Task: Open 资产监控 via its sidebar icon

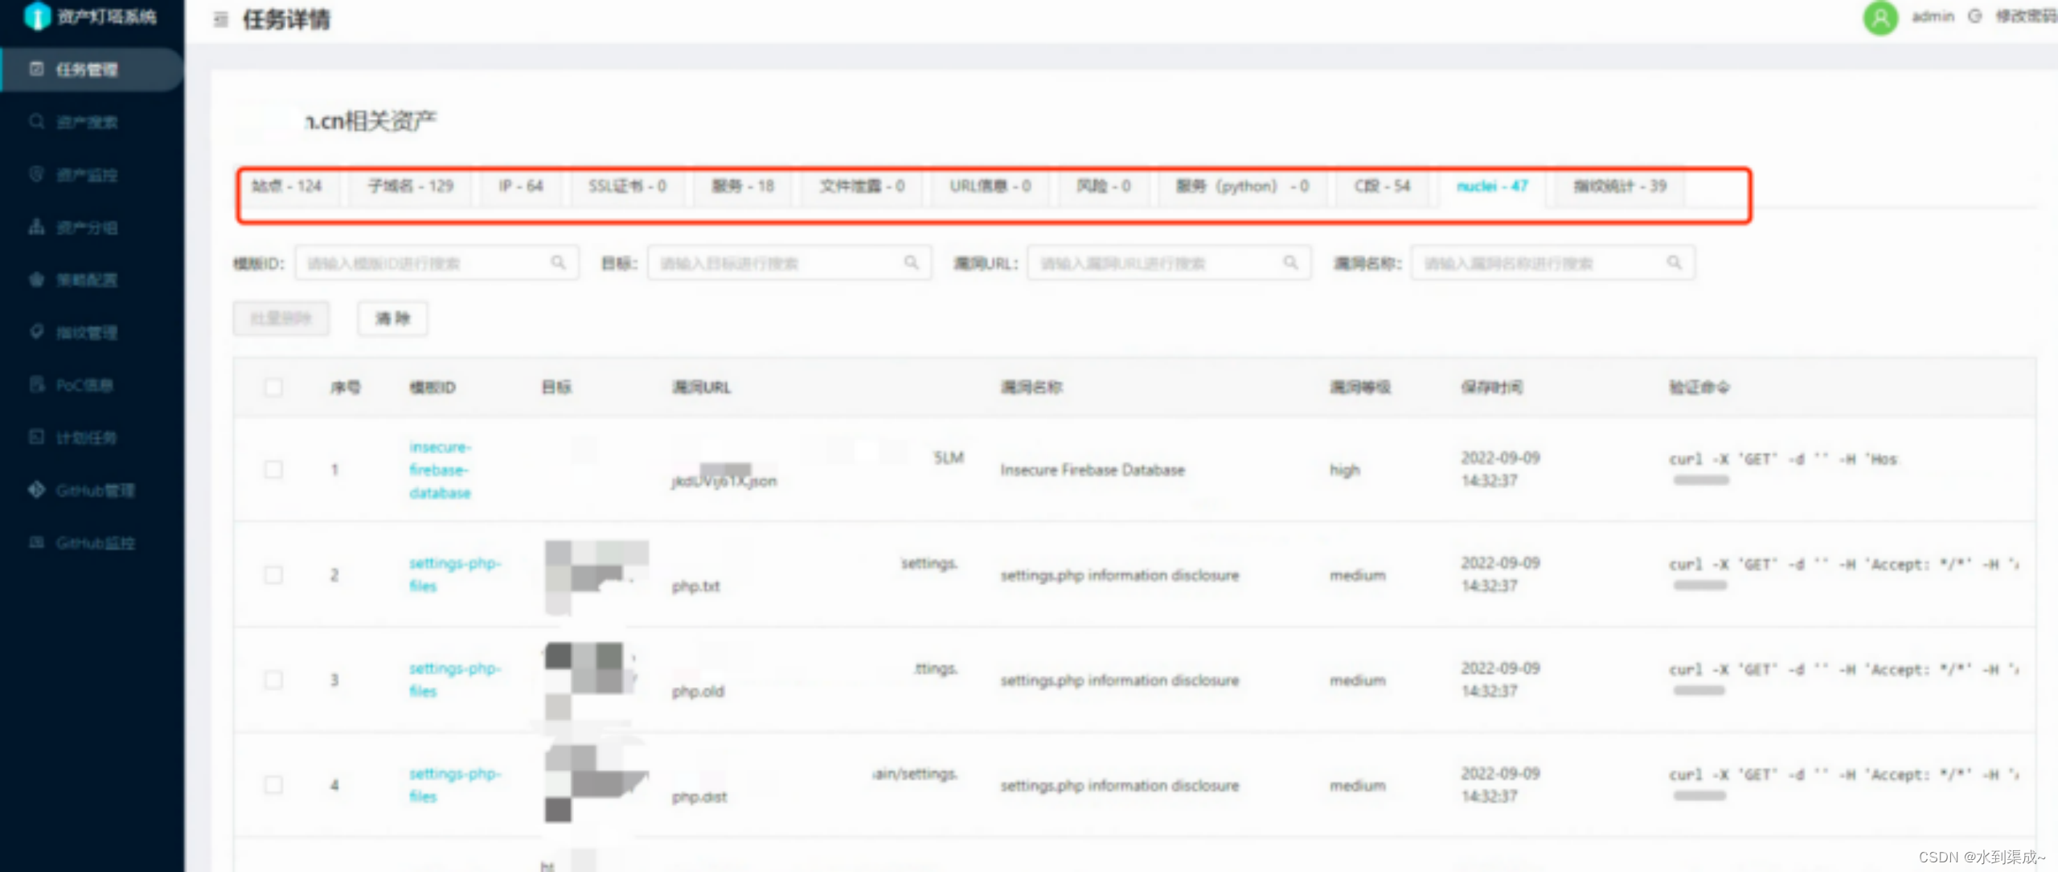Action: tap(36, 174)
